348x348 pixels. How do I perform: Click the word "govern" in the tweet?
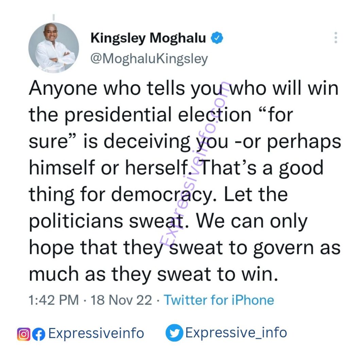[x=283, y=248]
